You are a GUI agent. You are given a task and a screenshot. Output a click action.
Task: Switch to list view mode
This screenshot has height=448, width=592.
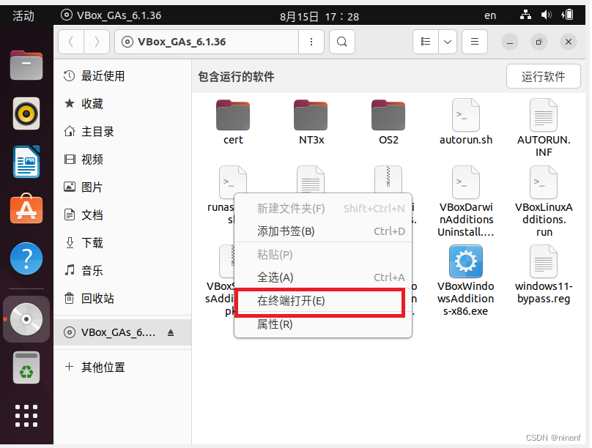(426, 42)
